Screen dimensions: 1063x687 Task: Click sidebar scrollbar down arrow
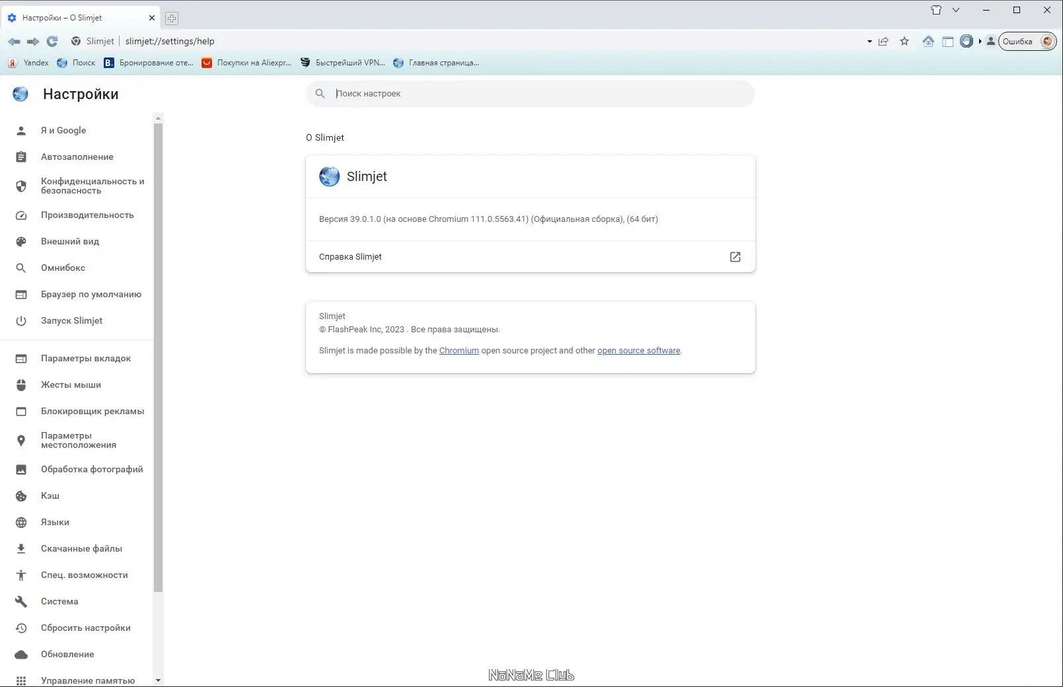coord(158,680)
